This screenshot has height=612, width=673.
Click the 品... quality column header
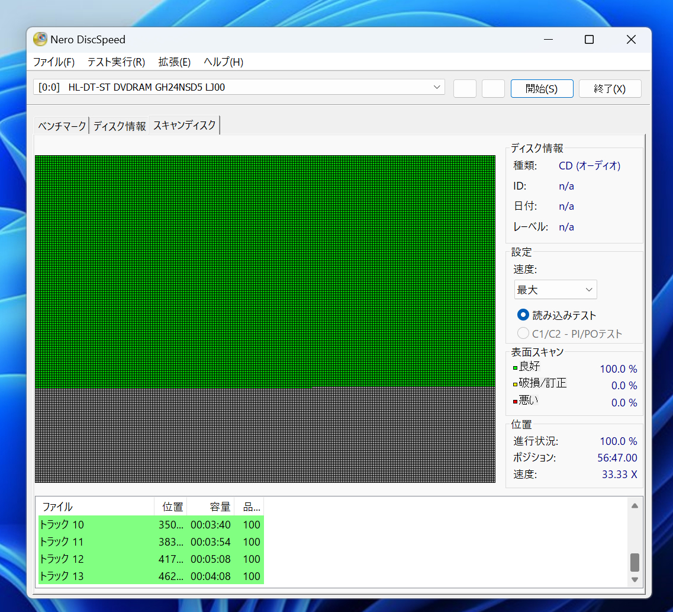pos(249,507)
